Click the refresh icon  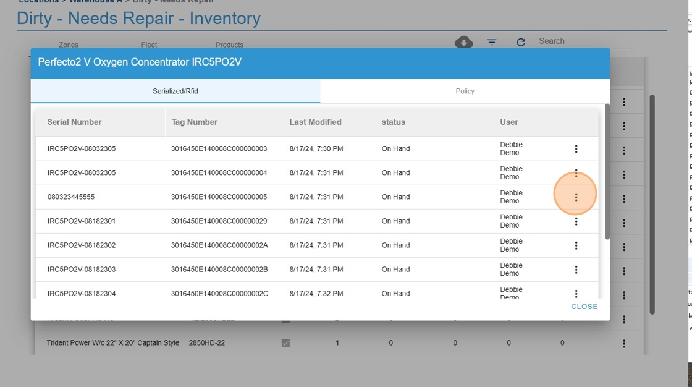(x=521, y=42)
